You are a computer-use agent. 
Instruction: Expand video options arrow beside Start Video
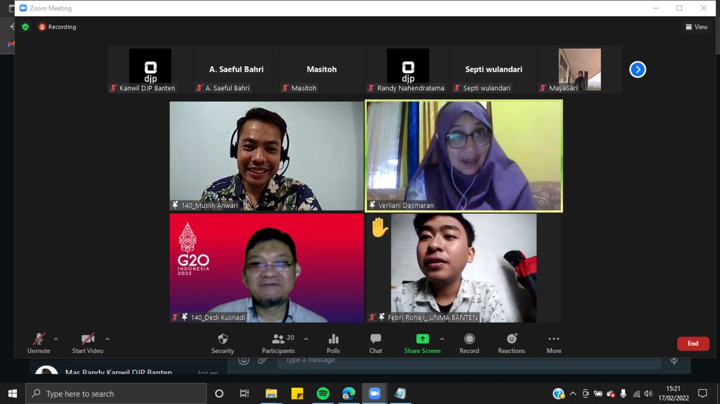tap(107, 339)
